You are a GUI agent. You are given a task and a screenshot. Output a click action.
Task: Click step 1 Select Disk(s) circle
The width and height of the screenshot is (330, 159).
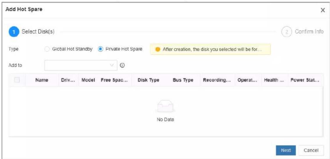[x=14, y=32]
